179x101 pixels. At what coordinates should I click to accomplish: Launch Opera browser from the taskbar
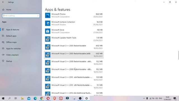coord(48,98)
